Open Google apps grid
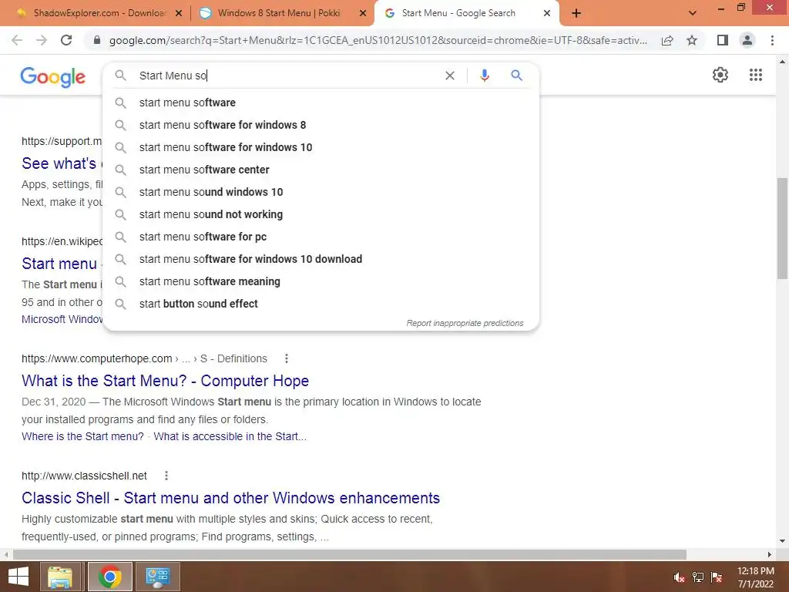 [755, 75]
